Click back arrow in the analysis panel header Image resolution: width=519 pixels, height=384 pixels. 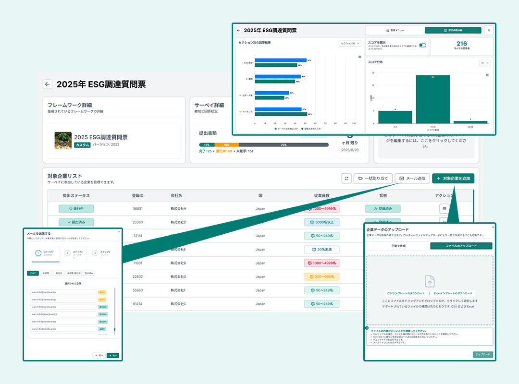(x=238, y=30)
